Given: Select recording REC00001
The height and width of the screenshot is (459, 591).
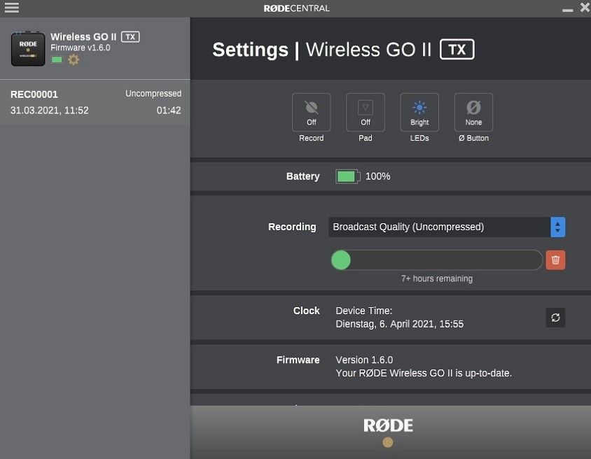Looking at the screenshot, I should point(95,102).
